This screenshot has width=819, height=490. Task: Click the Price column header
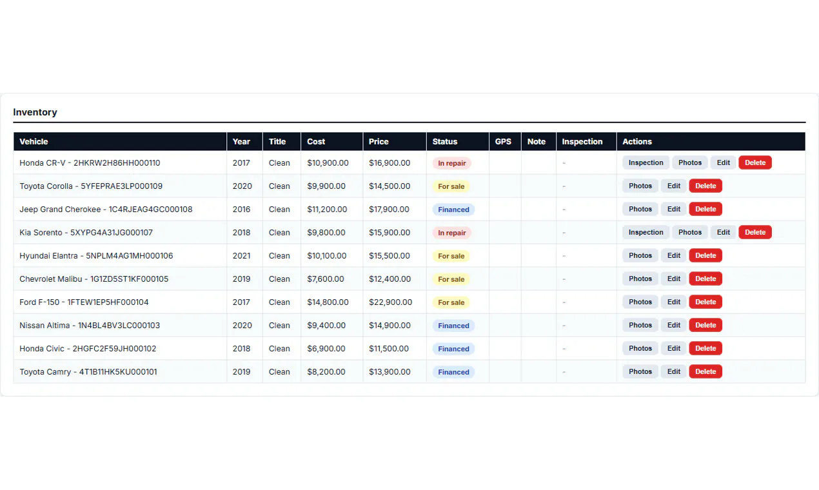[x=394, y=142]
